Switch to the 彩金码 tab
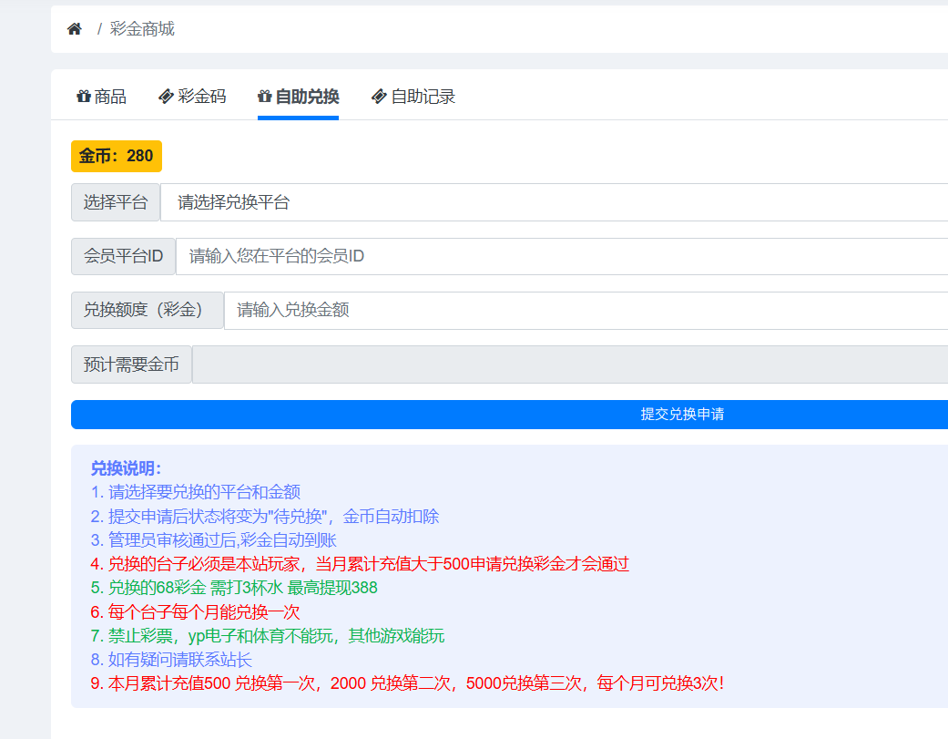The width and height of the screenshot is (948, 739). pos(201,97)
